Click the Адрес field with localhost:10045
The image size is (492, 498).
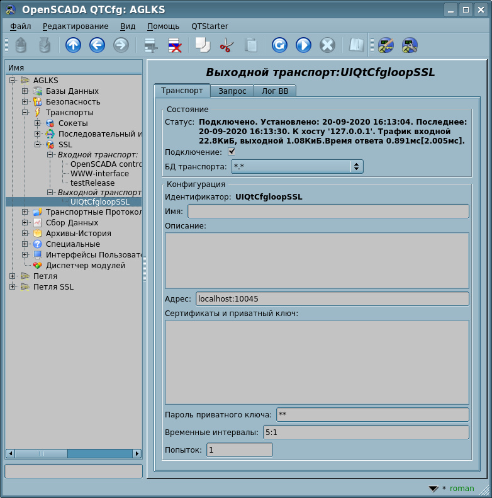(x=332, y=299)
